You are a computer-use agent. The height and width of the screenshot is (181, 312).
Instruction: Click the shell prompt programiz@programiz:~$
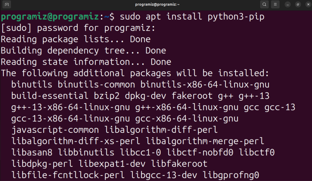57,16
